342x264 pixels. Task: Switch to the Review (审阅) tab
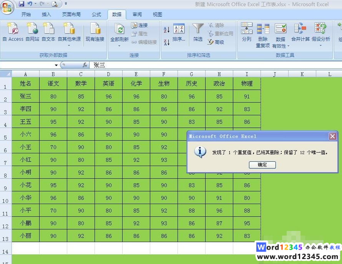[137, 14]
